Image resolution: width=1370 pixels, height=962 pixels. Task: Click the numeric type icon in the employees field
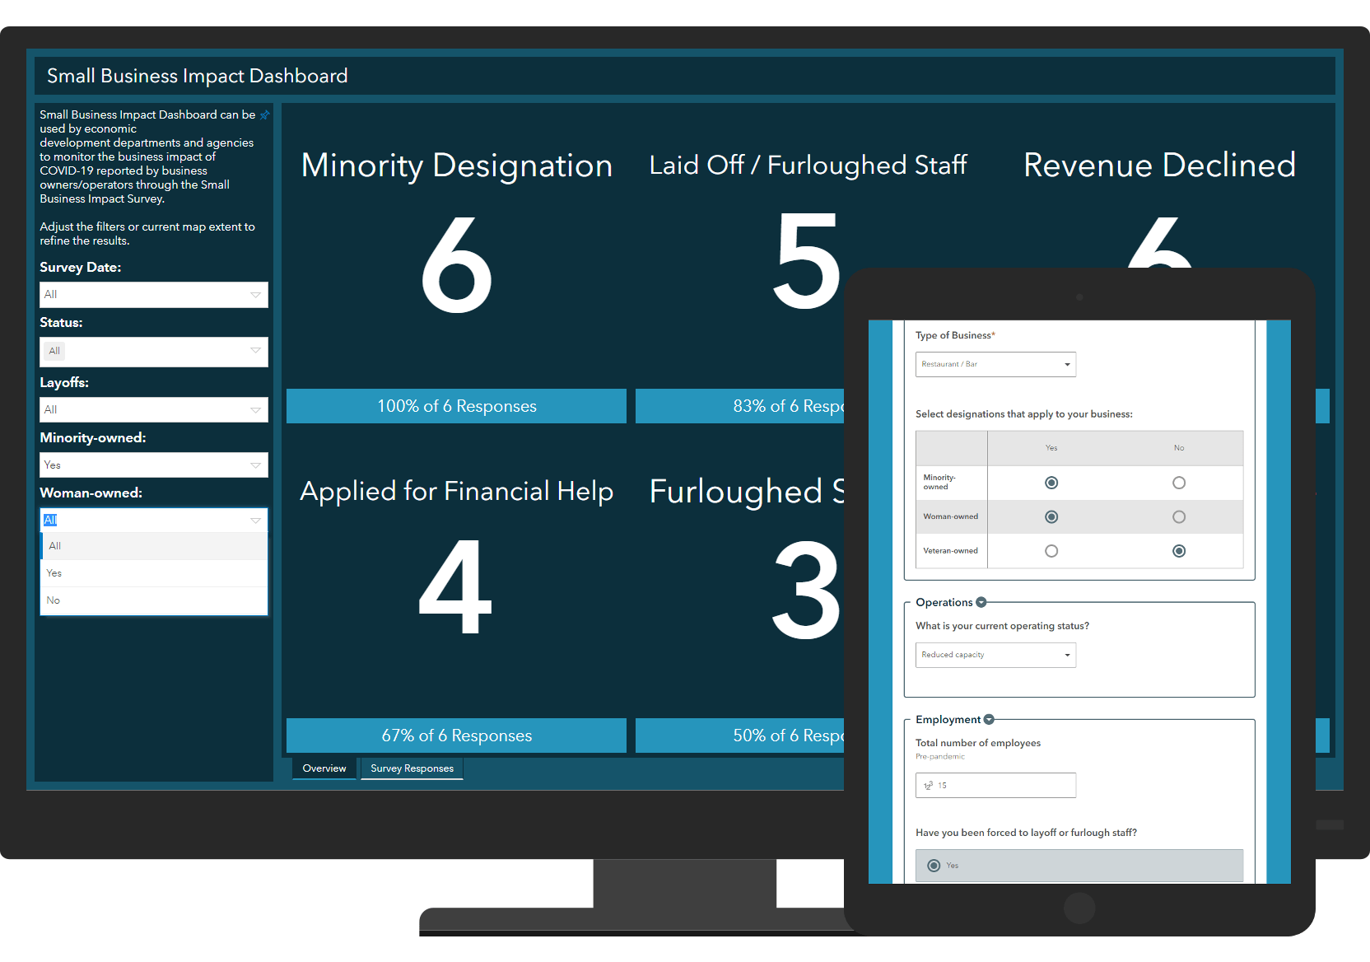[x=927, y=785]
